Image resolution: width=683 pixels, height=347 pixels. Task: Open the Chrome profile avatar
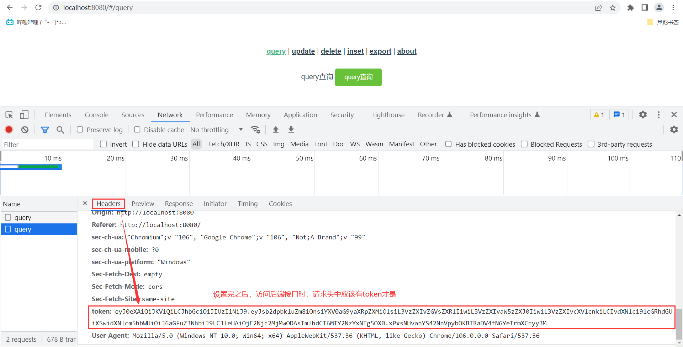point(659,7)
